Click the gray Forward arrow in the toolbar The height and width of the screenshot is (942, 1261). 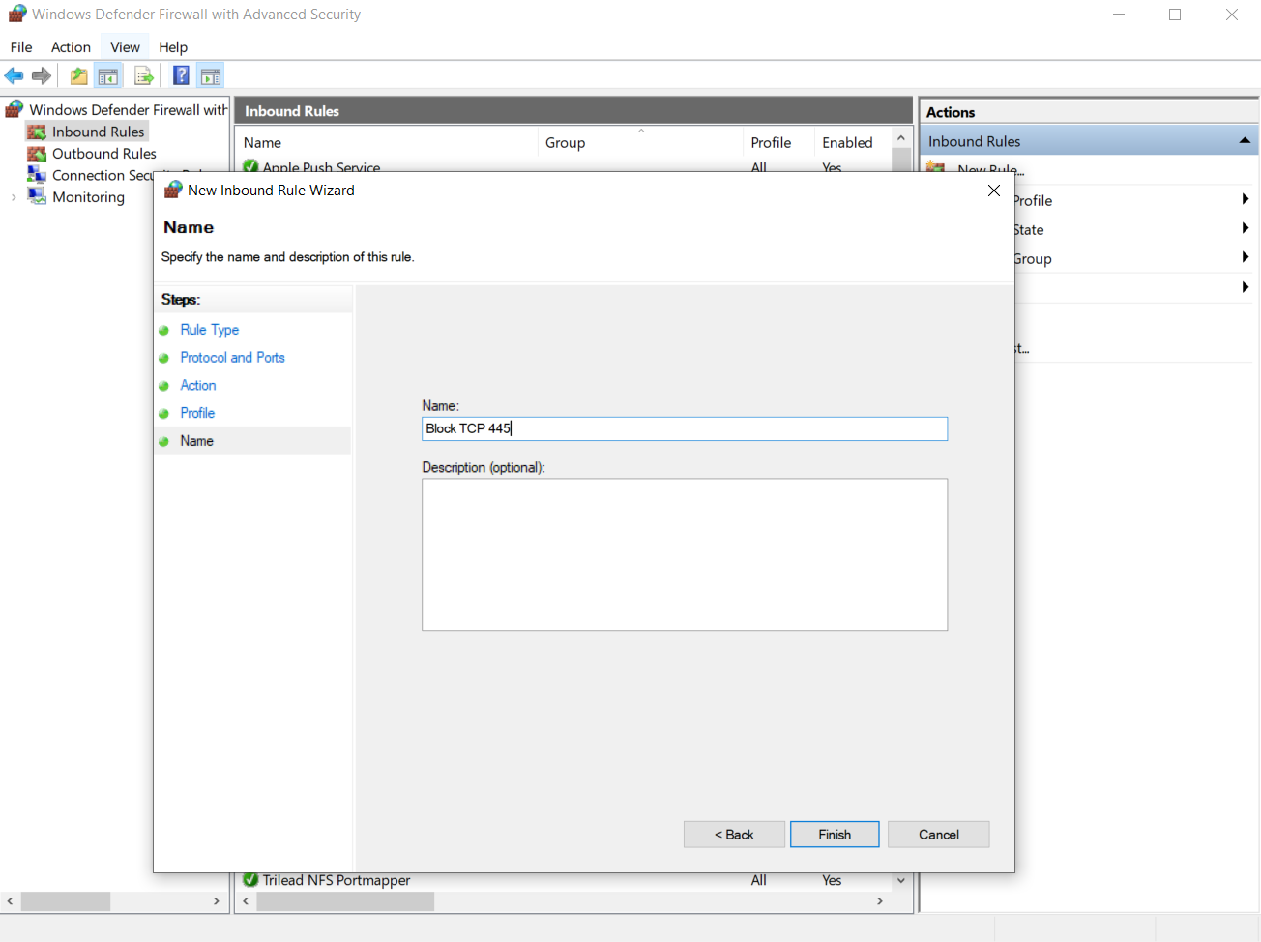[x=42, y=75]
